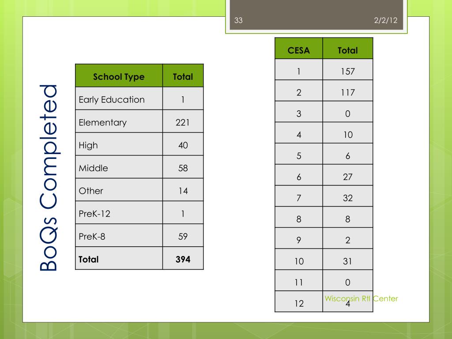Click the slide number 33
This screenshot has width=452, height=339.
pos(238,20)
